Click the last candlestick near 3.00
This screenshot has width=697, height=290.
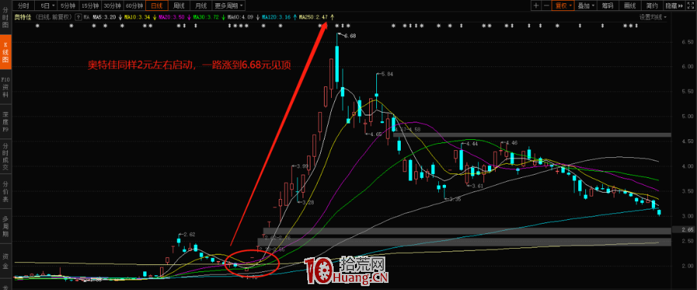pyautogui.click(x=659, y=213)
